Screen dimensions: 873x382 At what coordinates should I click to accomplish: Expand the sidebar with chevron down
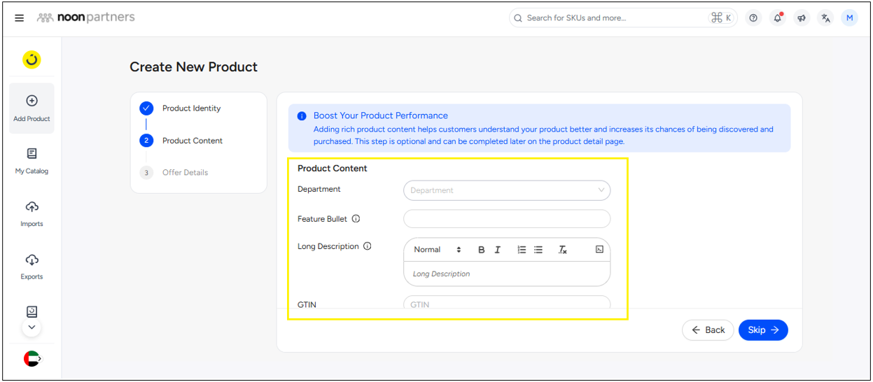click(32, 327)
